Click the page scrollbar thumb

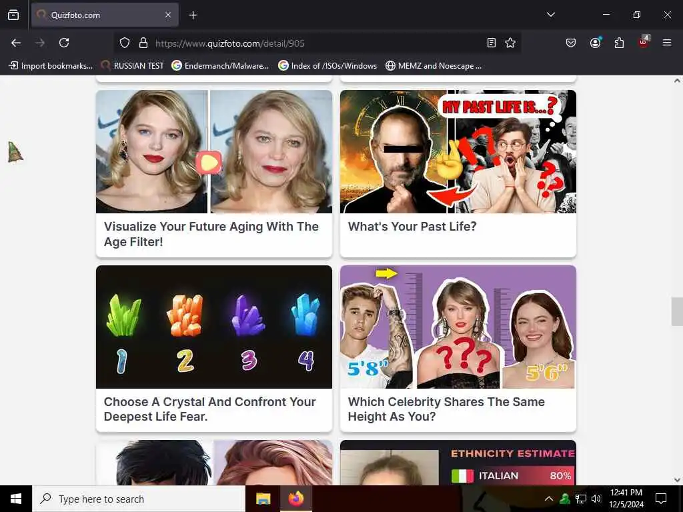coord(677,311)
